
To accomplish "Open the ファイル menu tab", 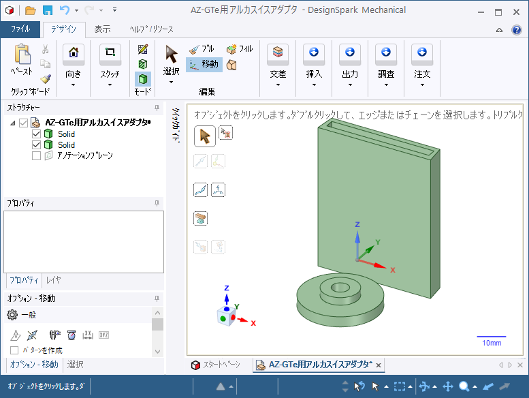I will (20, 29).
